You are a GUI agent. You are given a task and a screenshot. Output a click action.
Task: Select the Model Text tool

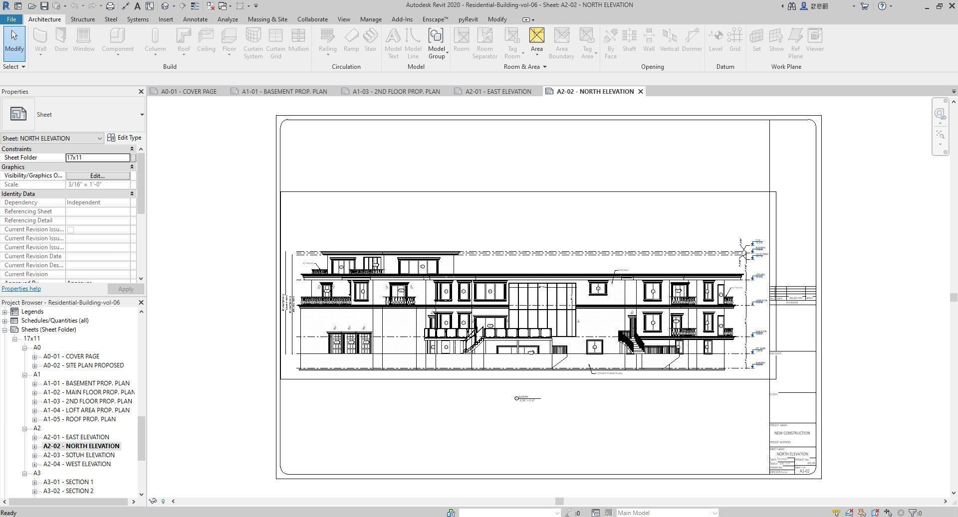click(x=393, y=43)
